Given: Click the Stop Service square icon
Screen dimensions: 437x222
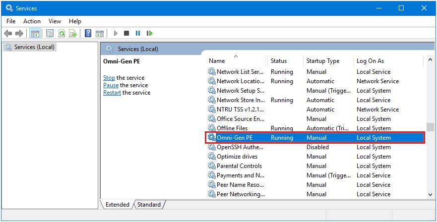Looking at the screenshot, I should (126, 33).
